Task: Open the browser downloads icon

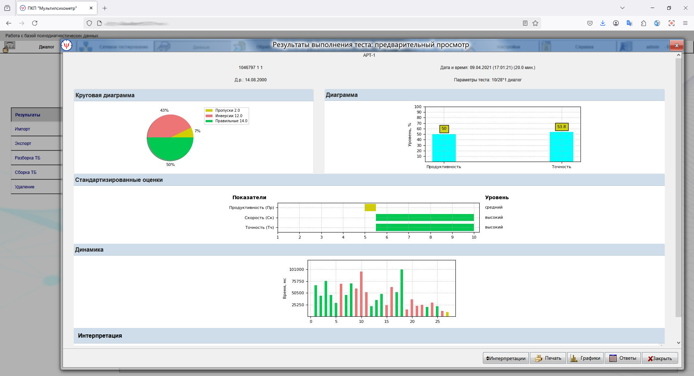Action: click(x=603, y=23)
